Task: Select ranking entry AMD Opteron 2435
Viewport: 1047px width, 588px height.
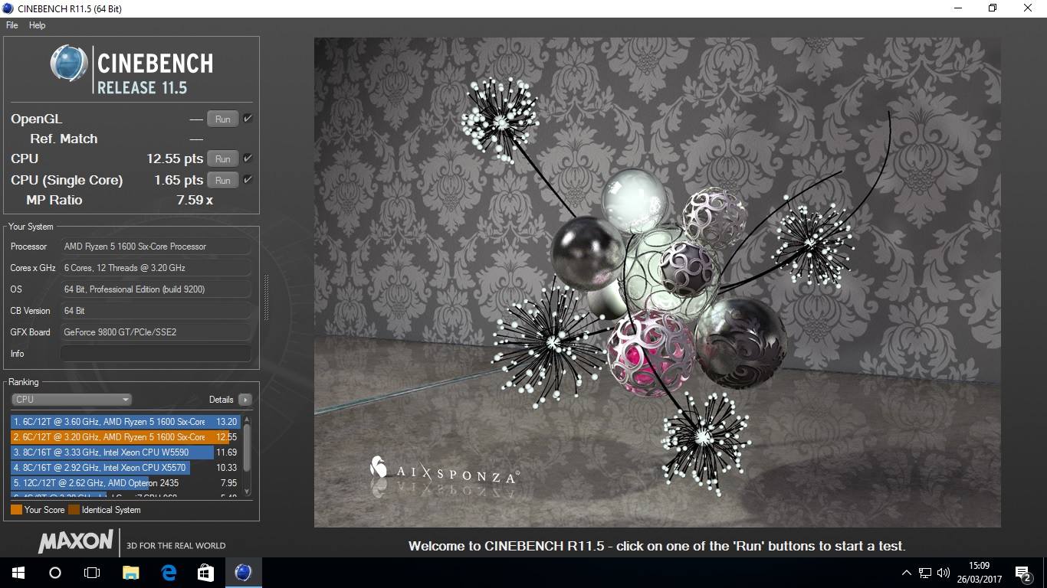Action: (126, 483)
